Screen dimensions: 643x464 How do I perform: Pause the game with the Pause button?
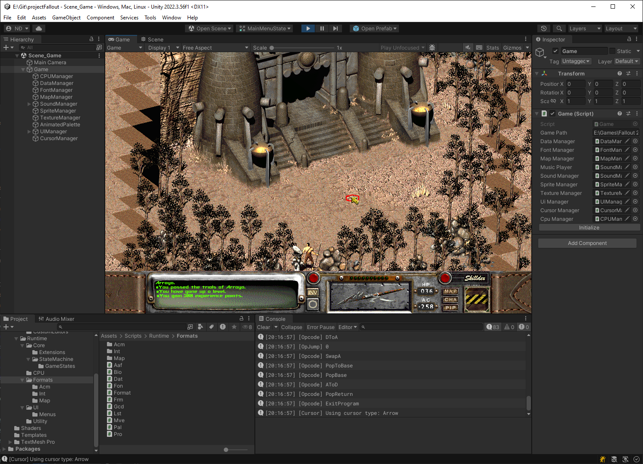point(322,28)
